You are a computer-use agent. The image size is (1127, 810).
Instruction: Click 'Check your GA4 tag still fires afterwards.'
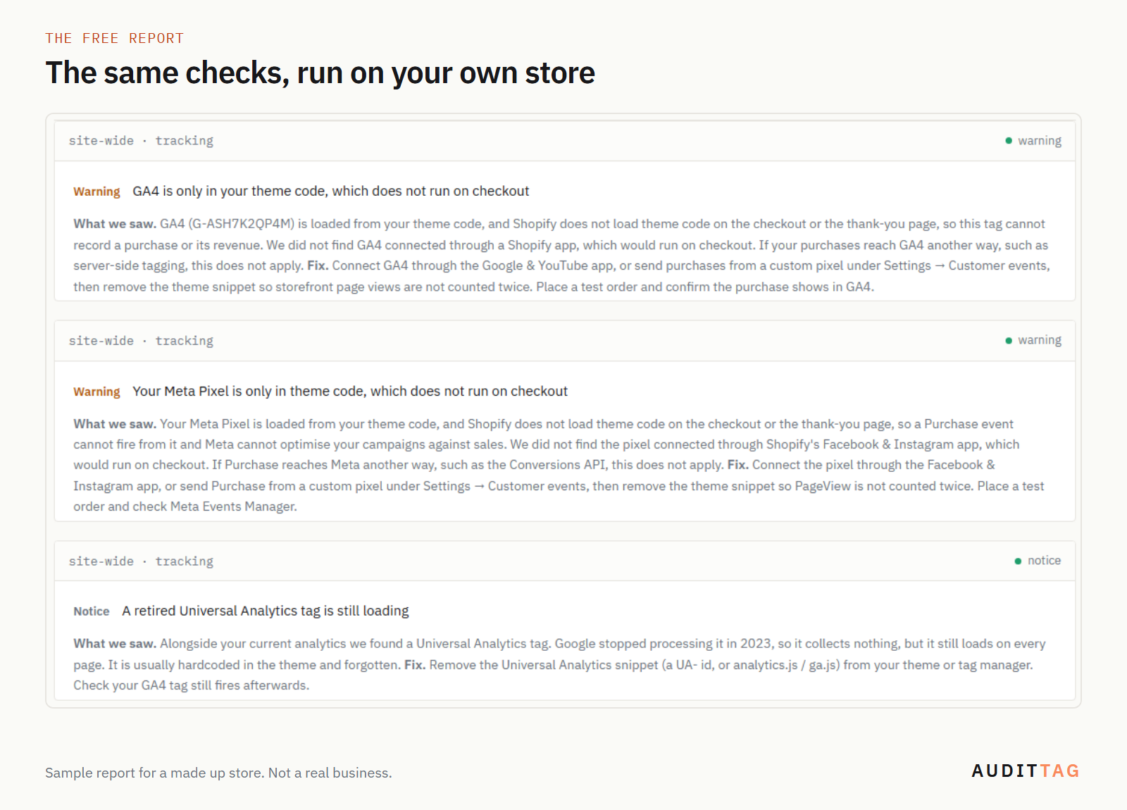click(192, 685)
